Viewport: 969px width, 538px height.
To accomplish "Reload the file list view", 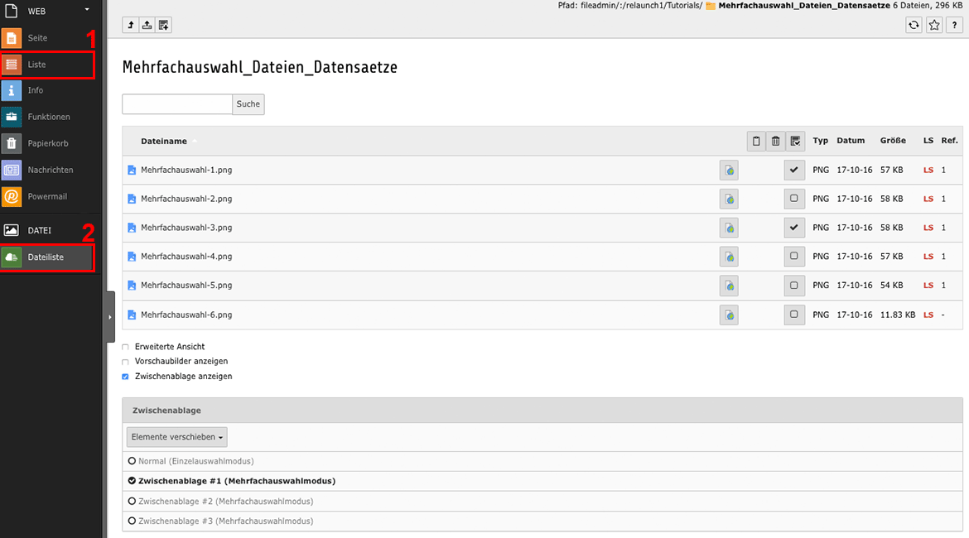I will click(x=914, y=25).
